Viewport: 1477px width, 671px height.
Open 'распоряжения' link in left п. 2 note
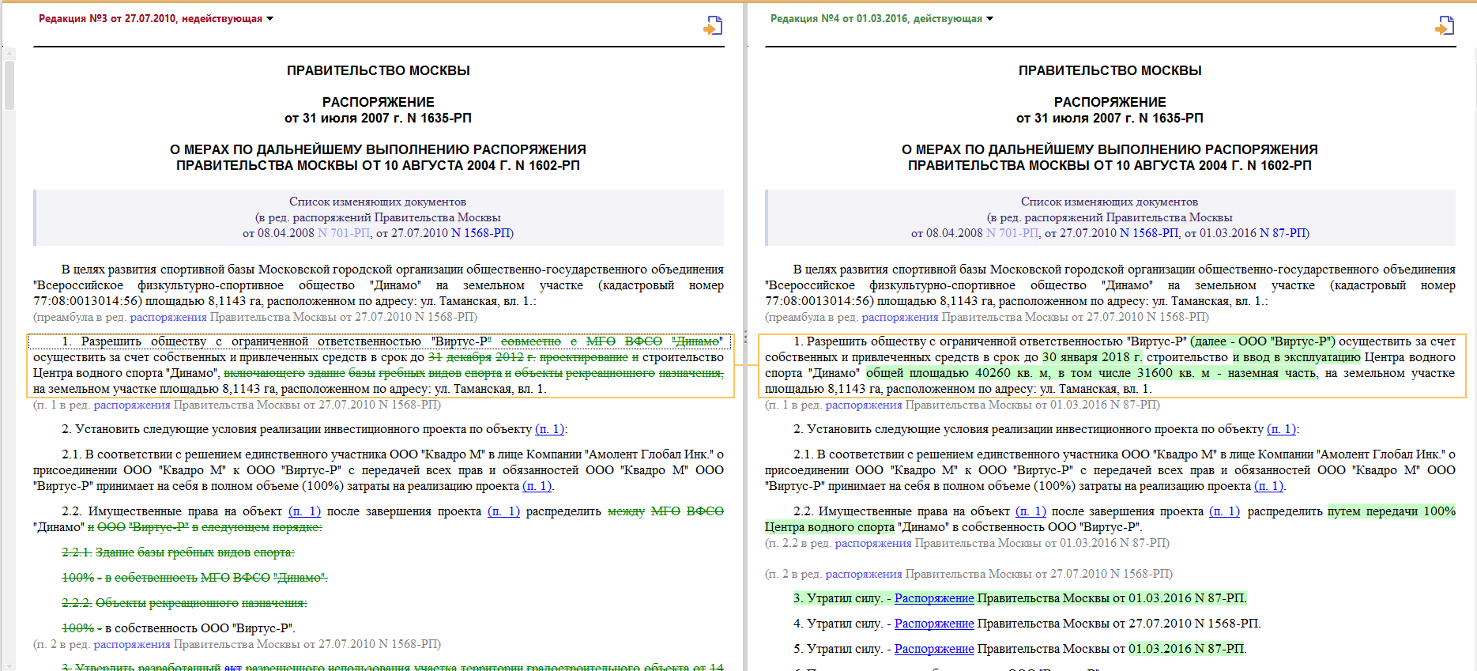(132, 644)
